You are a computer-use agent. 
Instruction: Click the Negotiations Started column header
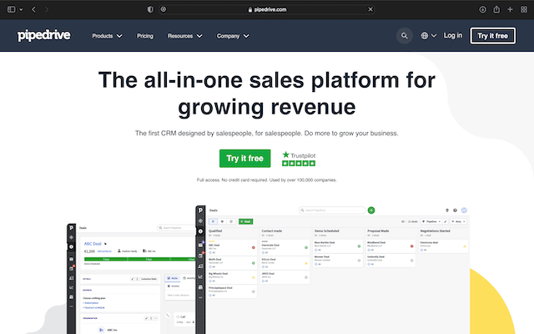click(436, 230)
